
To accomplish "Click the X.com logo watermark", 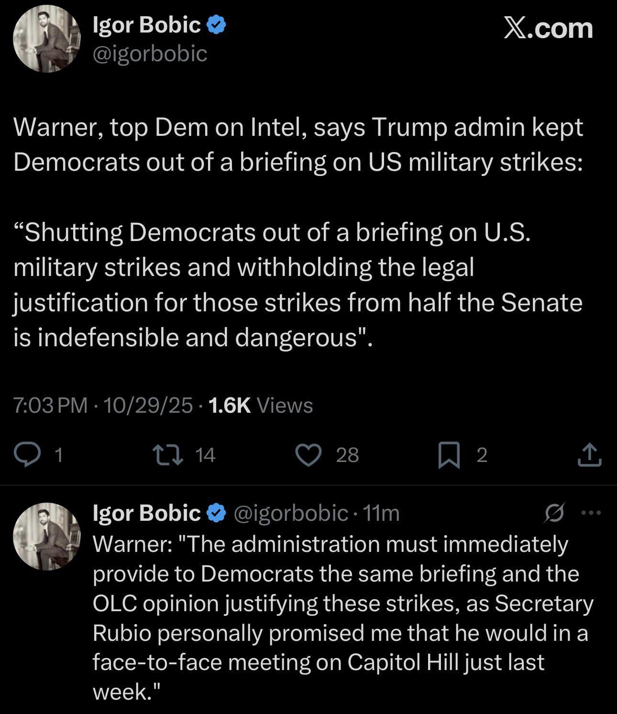I will click(x=548, y=29).
